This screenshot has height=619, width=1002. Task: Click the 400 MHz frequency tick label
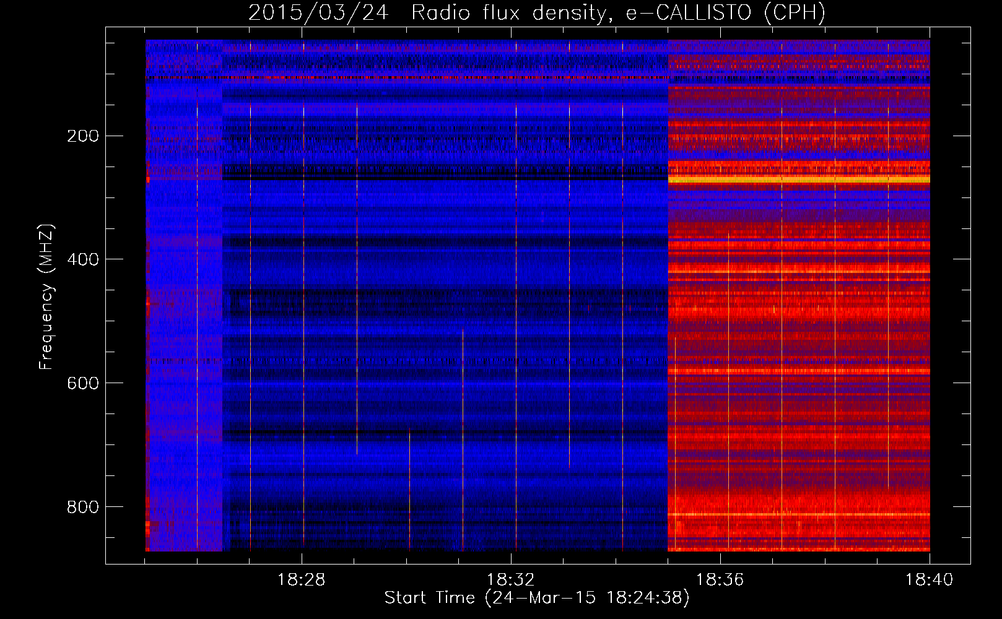(82, 259)
